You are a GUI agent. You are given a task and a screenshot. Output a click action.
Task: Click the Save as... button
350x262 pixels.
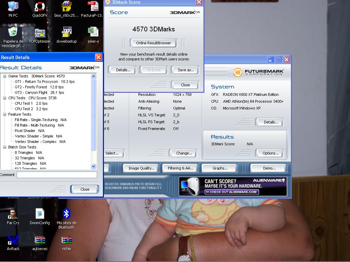[x=186, y=70]
